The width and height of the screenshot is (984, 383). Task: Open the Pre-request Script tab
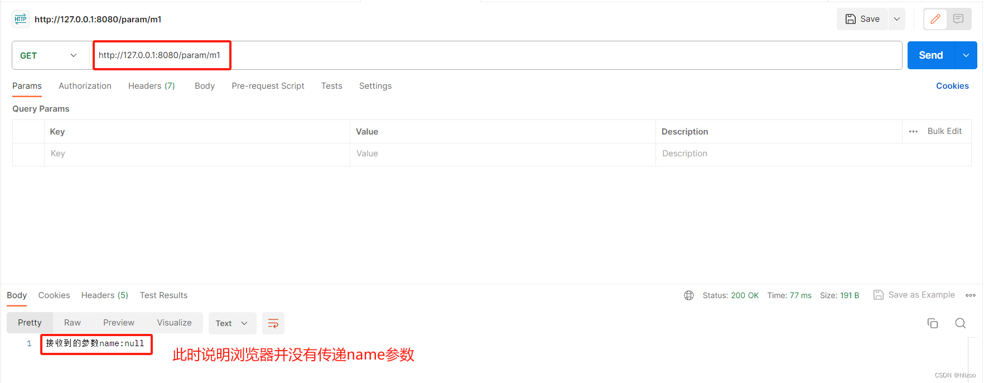coord(268,86)
